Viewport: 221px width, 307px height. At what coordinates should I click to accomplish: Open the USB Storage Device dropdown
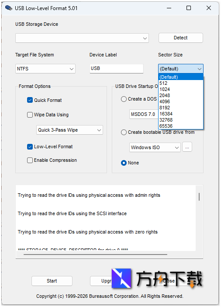[x=82, y=38]
